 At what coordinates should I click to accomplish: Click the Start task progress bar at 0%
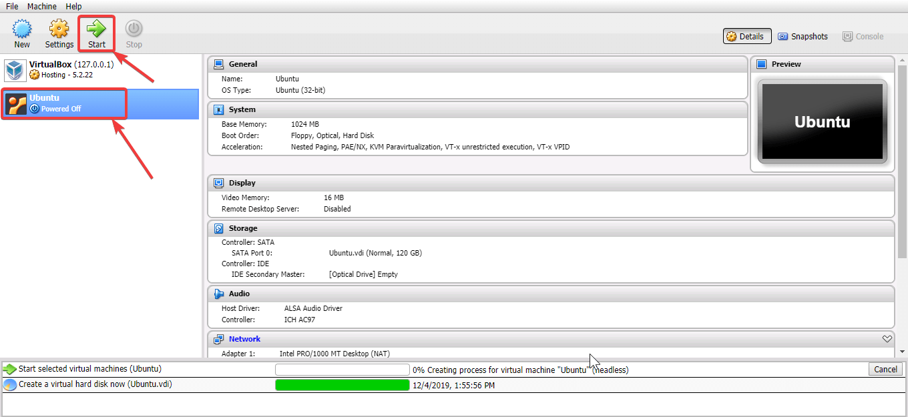(343, 370)
